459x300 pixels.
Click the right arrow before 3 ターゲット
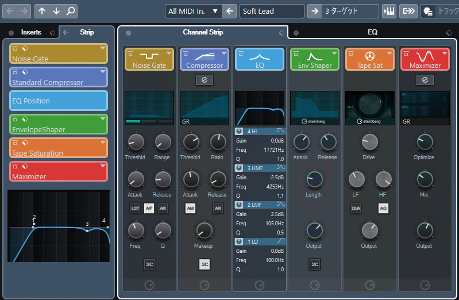pos(315,11)
